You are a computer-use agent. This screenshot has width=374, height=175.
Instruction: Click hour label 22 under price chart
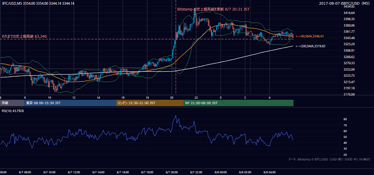[x=196, y=98]
